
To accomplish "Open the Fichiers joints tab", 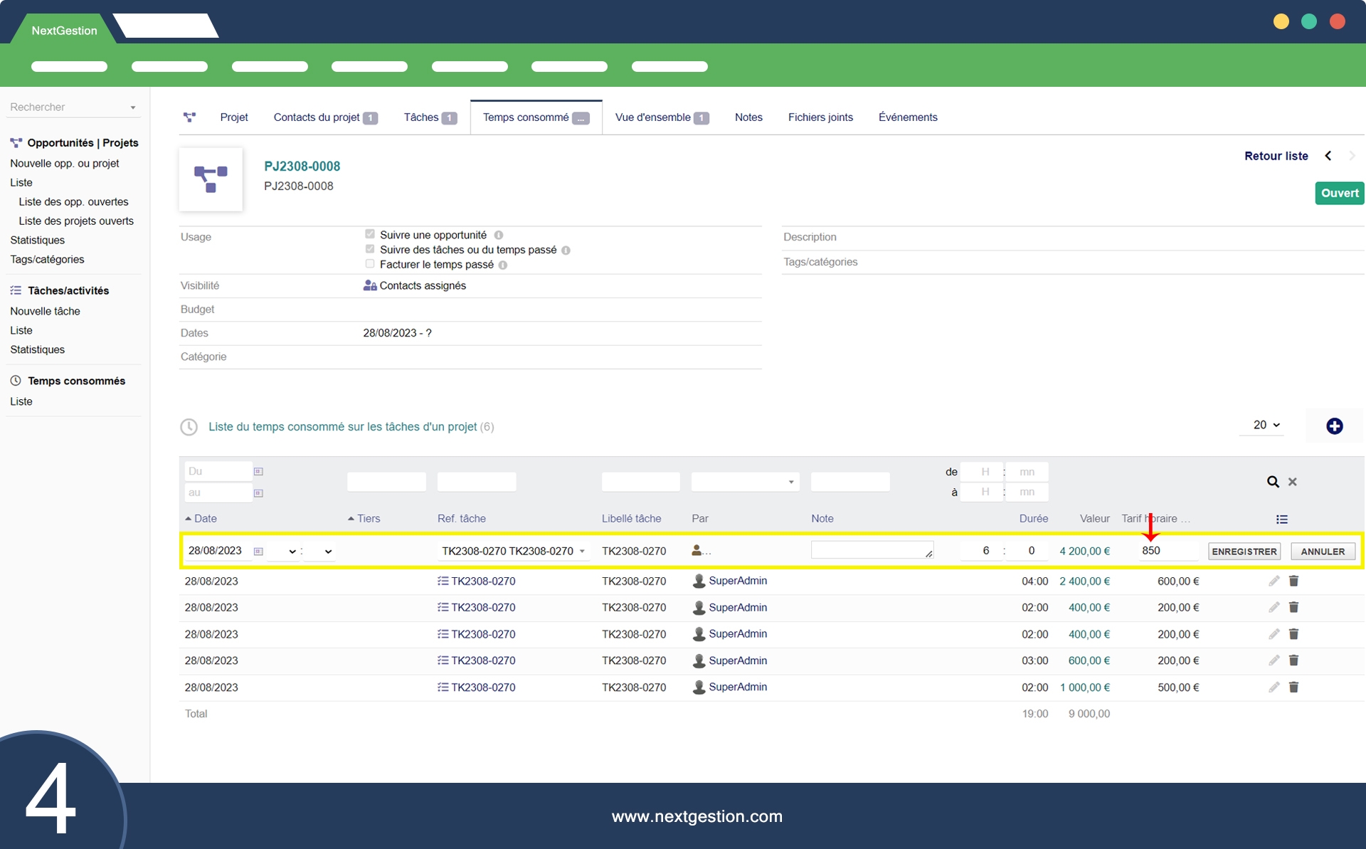I will point(820,117).
